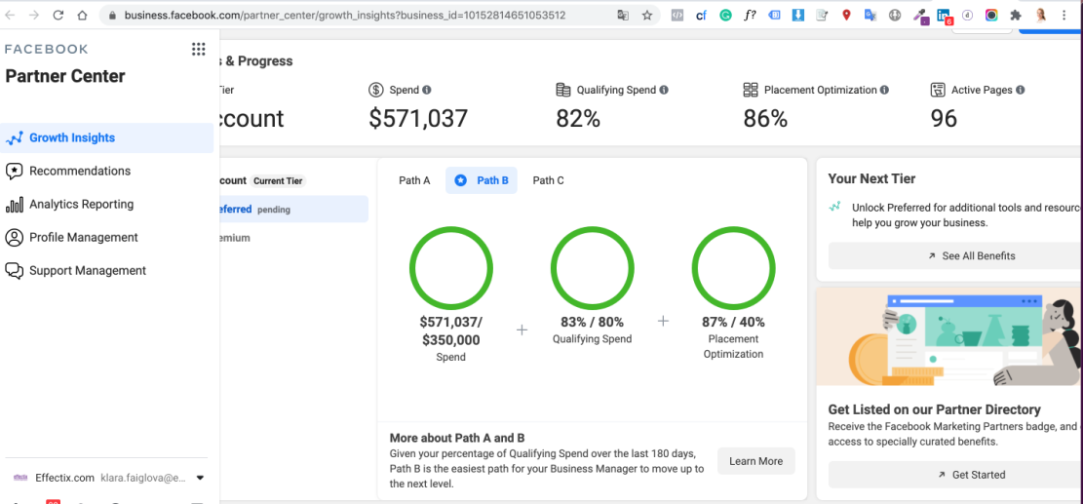Click the info icon next to Placement Optimization
This screenshot has height=504, width=1083.
click(884, 90)
